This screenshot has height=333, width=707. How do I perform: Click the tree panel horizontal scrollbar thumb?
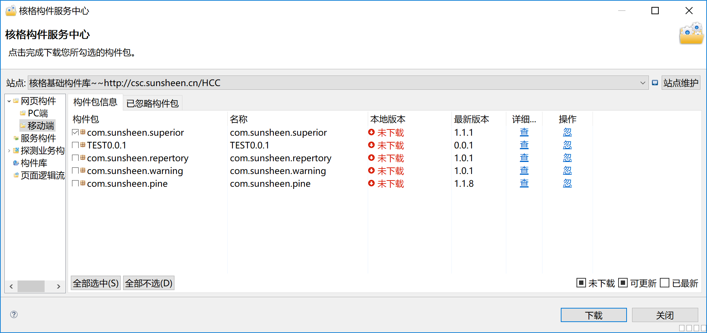click(31, 286)
